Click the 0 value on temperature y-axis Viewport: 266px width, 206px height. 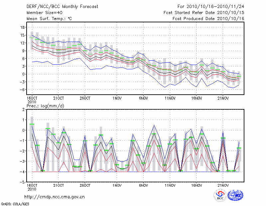coord(23,74)
